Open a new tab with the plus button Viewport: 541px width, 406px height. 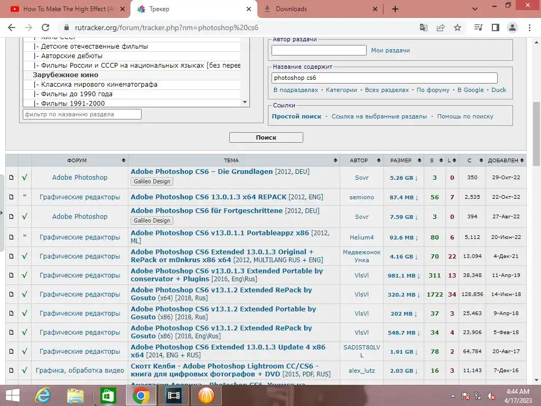click(395, 9)
